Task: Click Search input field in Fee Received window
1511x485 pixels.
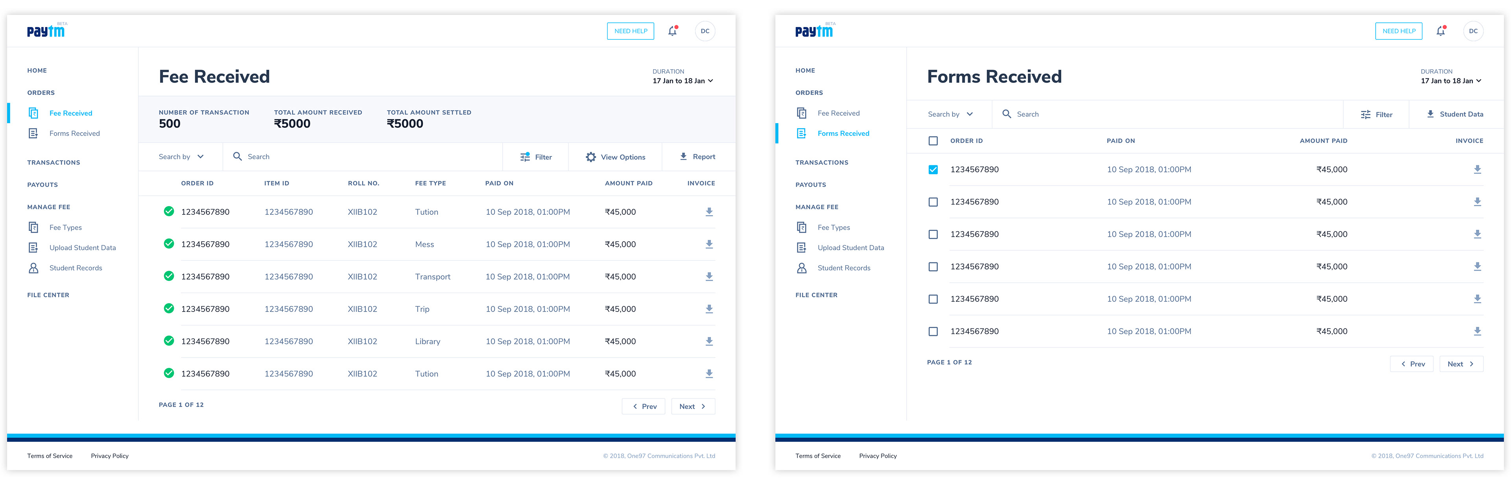Action: click(x=362, y=157)
